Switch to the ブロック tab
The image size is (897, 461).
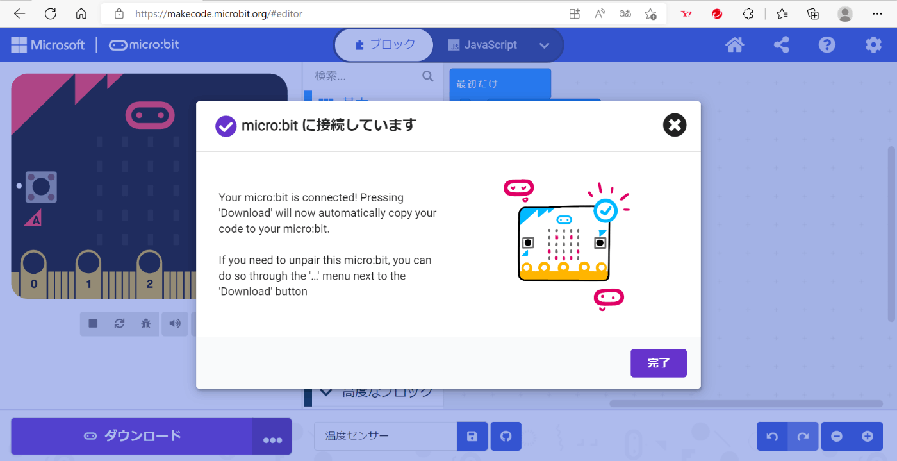384,45
